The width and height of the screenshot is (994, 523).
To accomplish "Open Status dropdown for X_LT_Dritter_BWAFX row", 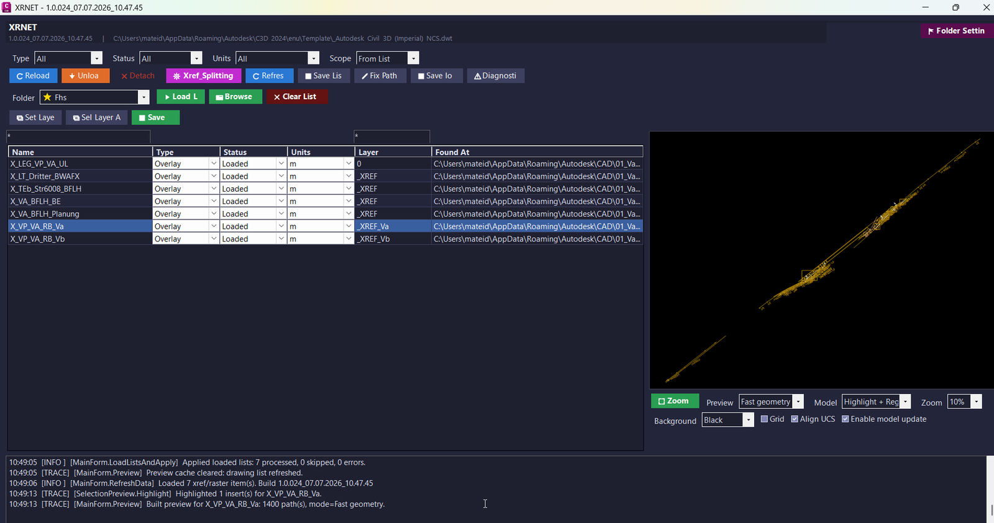I will pos(281,176).
